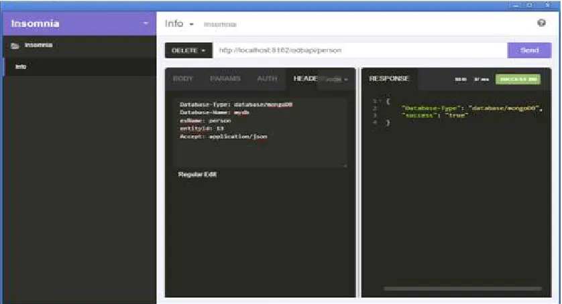Collapse the JSON fold arrow on line 1
This screenshot has width=562, height=304.
point(380,101)
